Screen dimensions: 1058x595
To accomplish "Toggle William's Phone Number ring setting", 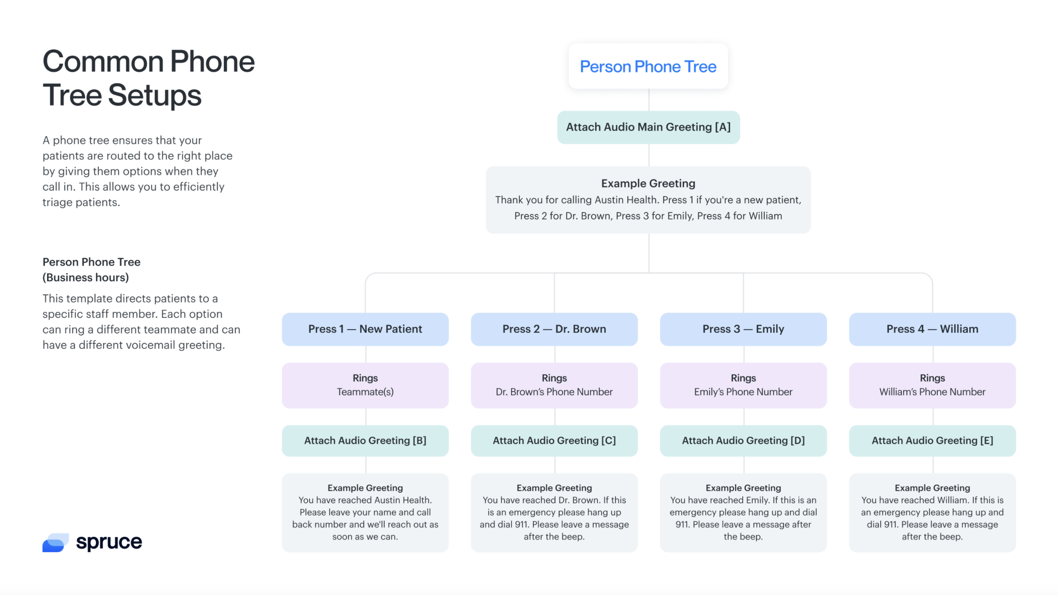I will pyautogui.click(x=932, y=384).
